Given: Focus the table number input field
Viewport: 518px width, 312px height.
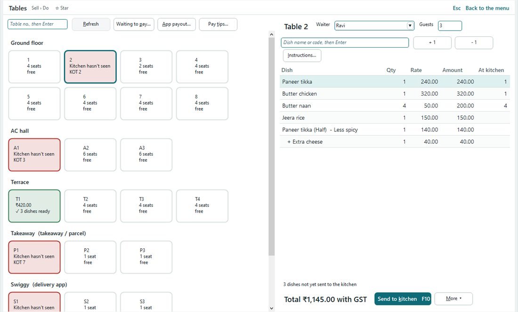Looking at the screenshot, I should pos(37,24).
